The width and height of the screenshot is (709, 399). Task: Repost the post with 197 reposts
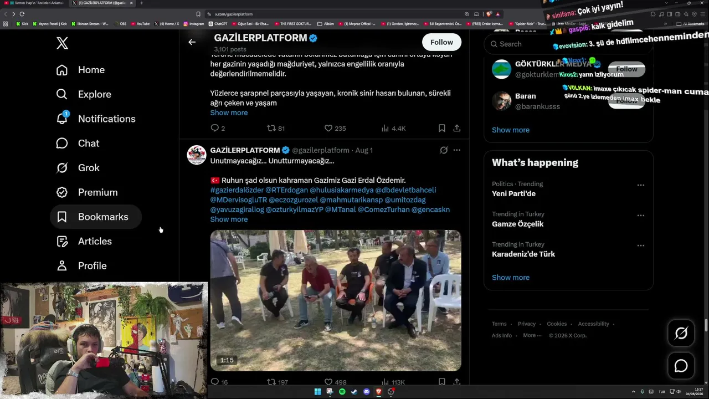click(x=277, y=382)
